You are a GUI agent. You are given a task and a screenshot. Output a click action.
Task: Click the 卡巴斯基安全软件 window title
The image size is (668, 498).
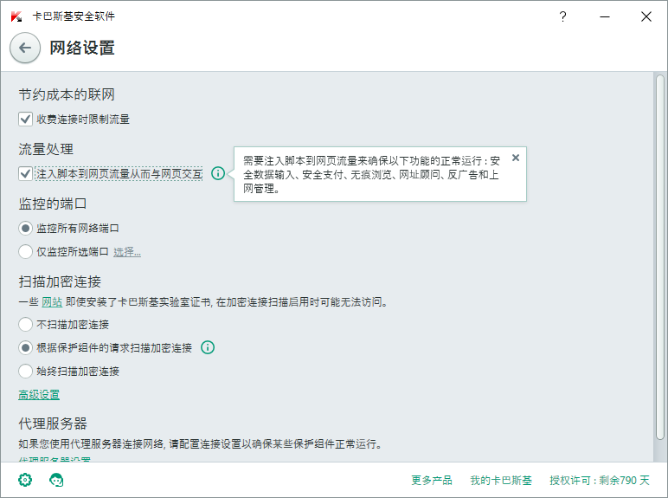pos(74,16)
